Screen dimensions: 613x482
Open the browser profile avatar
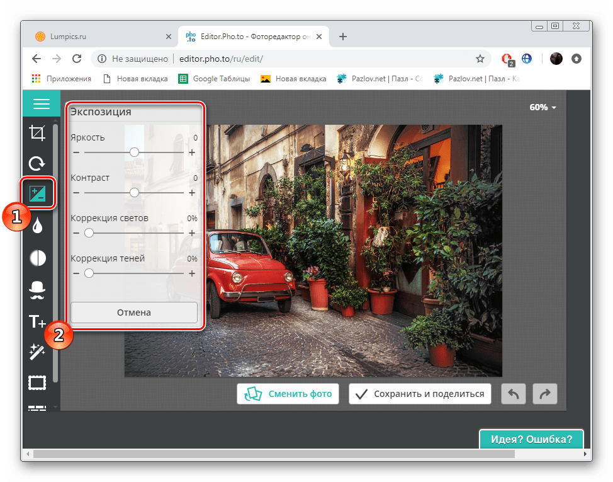[556, 59]
